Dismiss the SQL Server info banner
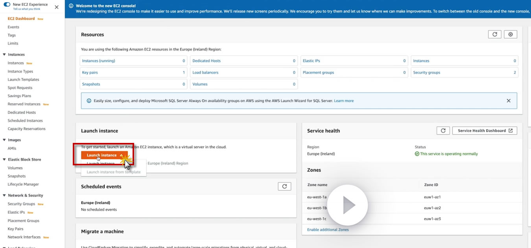Screen dimensions: 531x248 tap(509, 101)
